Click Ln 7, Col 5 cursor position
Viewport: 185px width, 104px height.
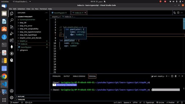[118, 103]
